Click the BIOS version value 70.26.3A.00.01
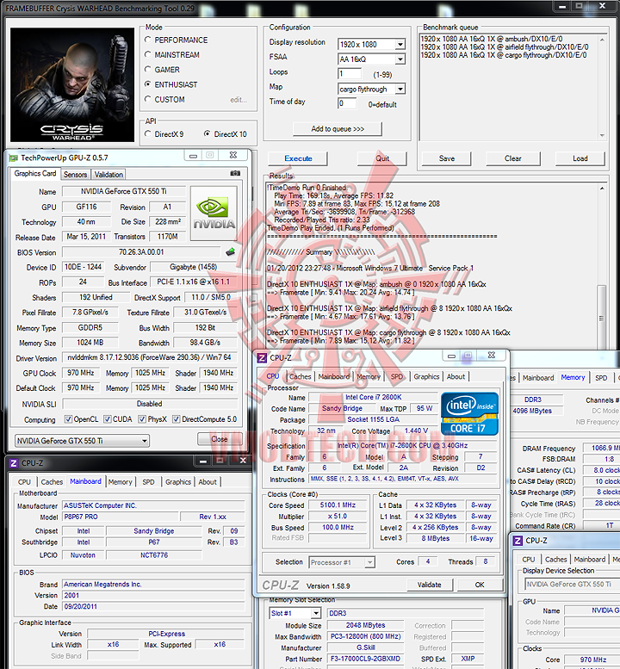 point(141,252)
